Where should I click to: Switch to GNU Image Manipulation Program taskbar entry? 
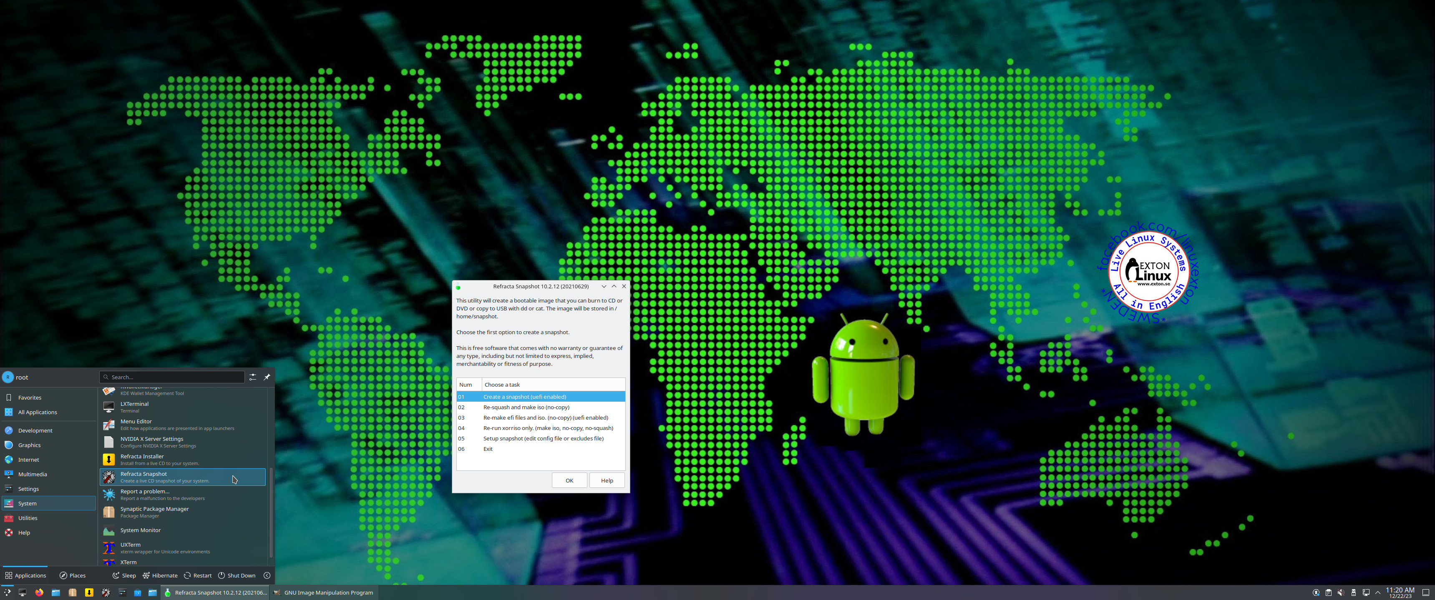pos(324,592)
